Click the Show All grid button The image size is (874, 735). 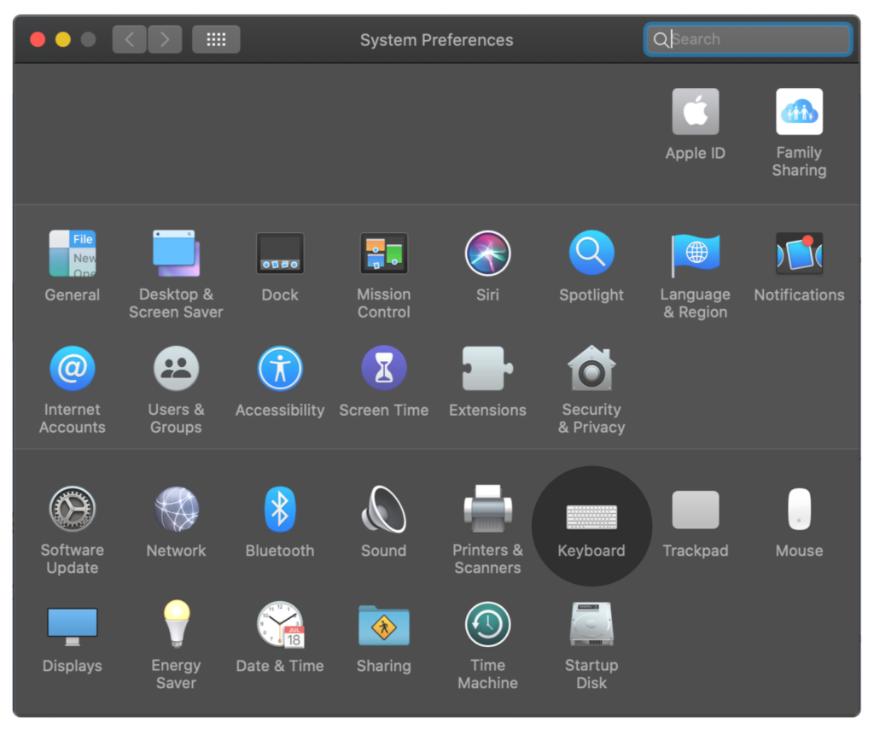pyautogui.click(x=216, y=39)
